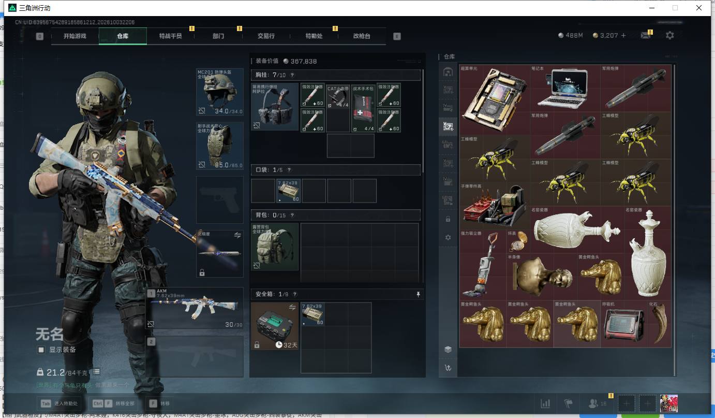The height and width of the screenshot is (418, 715).
Task: Select the 半身像 bust item
Action: [542, 277]
